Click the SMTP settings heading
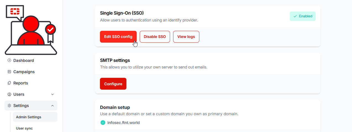This screenshot has height=132, width=352. pyautogui.click(x=115, y=60)
